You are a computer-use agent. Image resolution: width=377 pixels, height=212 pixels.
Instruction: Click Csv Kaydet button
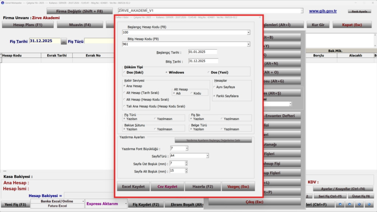click(168, 187)
